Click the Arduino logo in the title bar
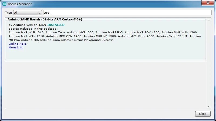Image resolution: width=216 pixels, height=121 pixels. click(x=4, y=4)
